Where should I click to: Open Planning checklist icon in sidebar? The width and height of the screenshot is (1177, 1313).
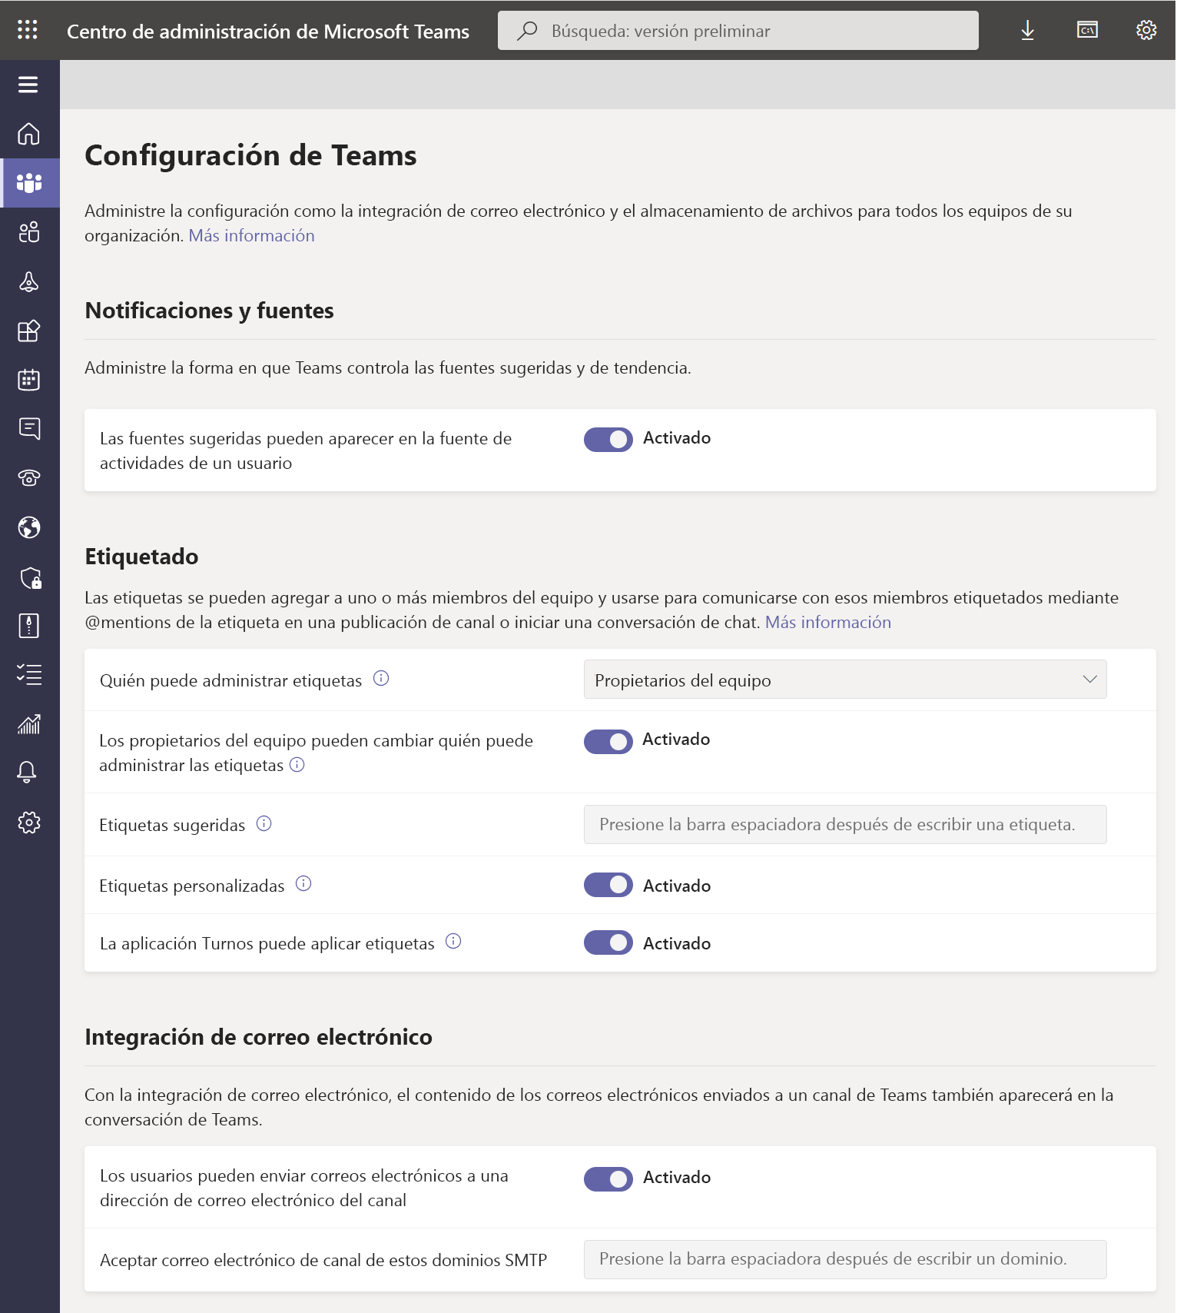pyautogui.click(x=29, y=675)
